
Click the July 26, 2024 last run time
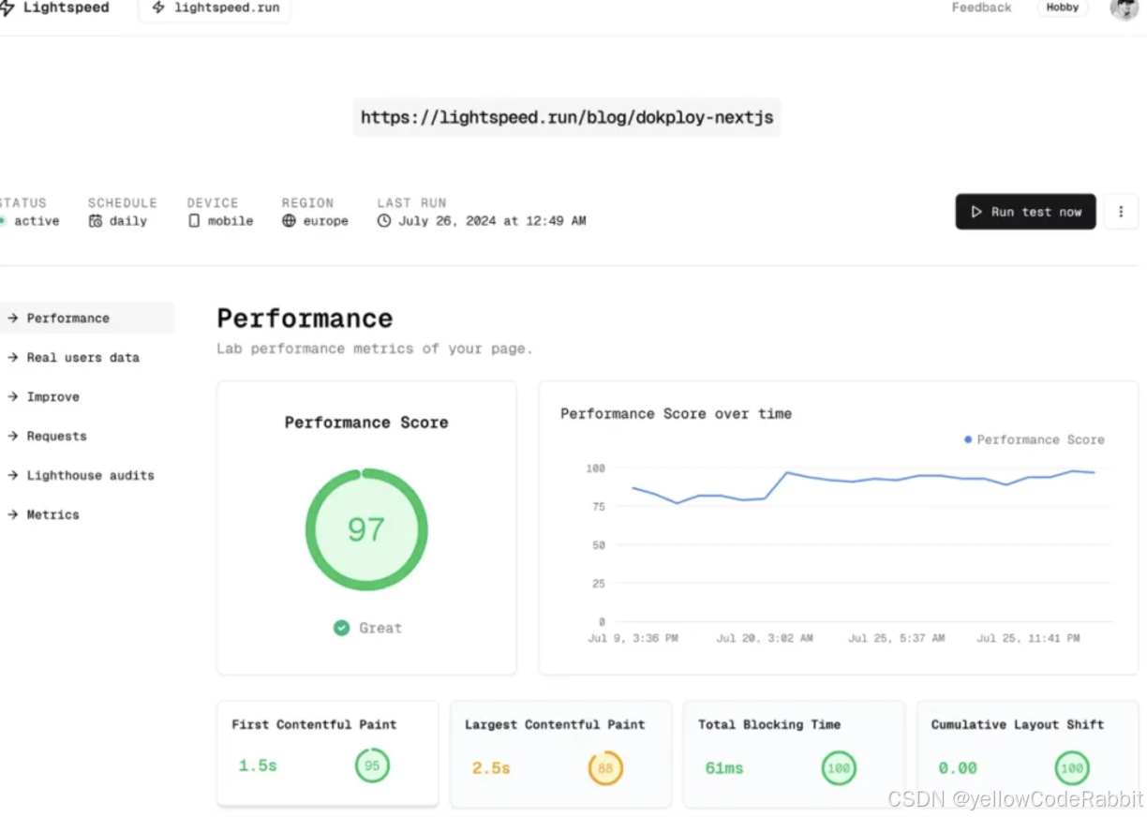[x=492, y=221]
